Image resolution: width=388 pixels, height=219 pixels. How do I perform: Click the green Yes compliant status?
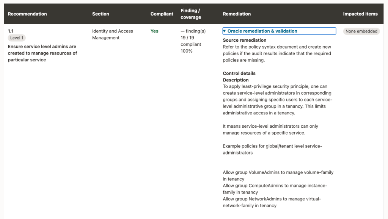click(154, 31)
